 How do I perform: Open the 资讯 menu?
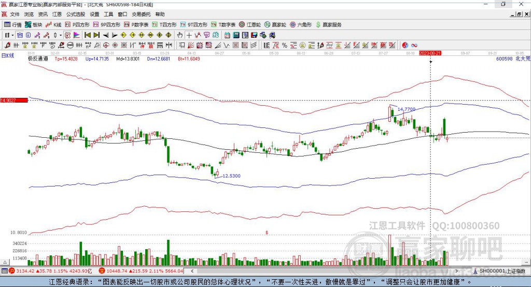pos(43,14)
